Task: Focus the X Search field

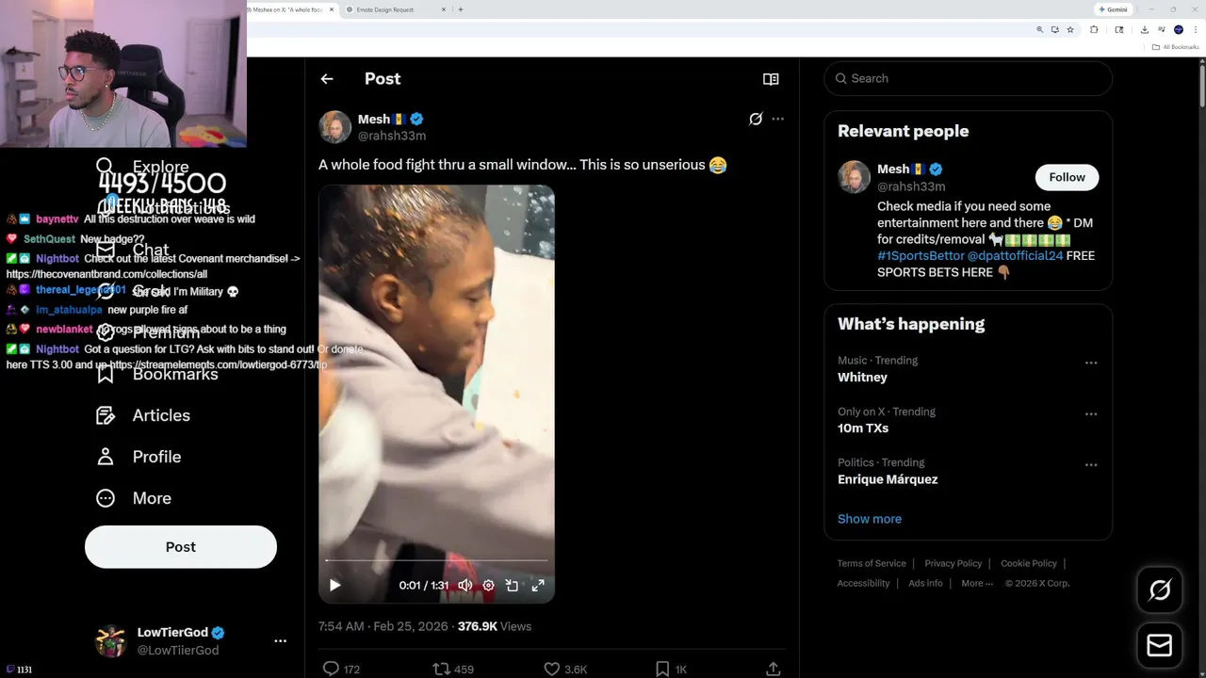Action: (968, 78)
